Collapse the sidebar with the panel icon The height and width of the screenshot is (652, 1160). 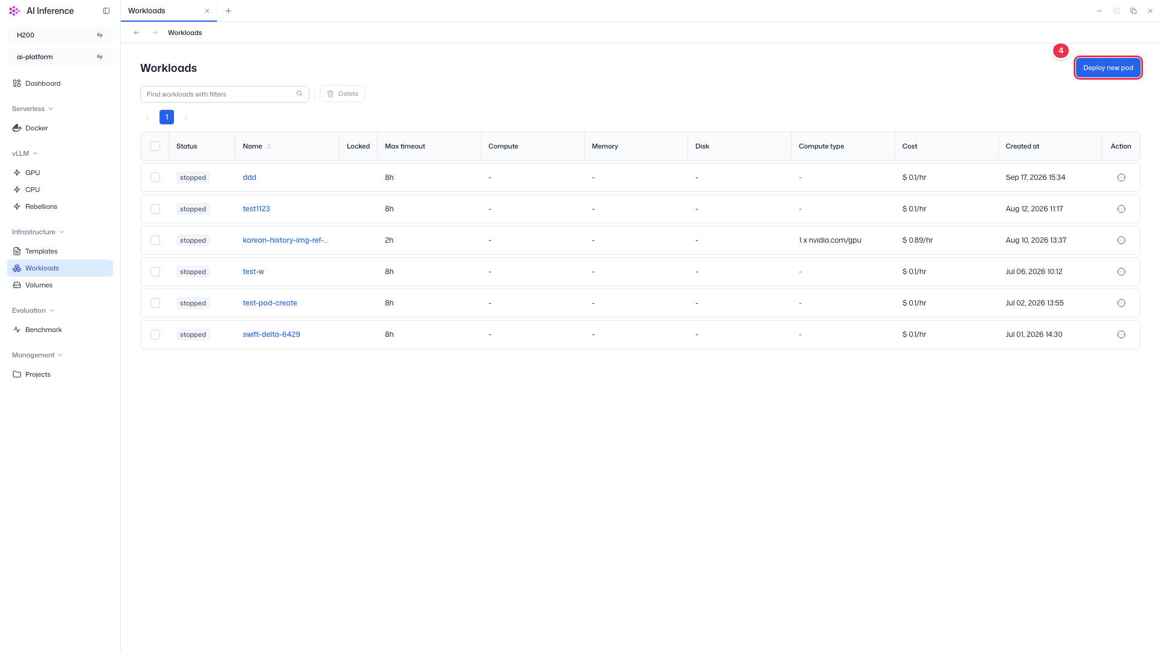106,11
